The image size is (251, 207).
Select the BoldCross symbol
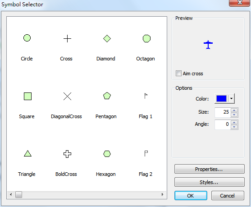pyautogui.click(x=67, y=154)
